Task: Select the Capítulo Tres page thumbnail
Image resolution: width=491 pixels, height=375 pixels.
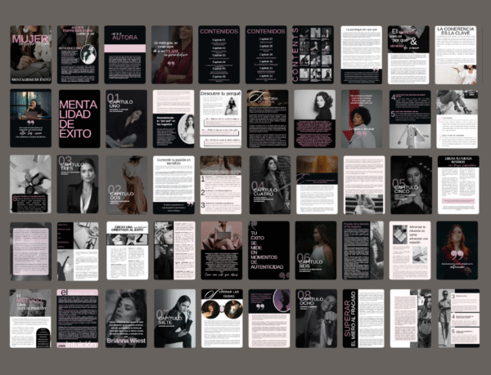Action: 78,185
